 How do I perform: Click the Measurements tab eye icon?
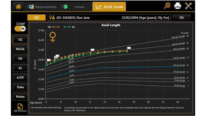31,6
